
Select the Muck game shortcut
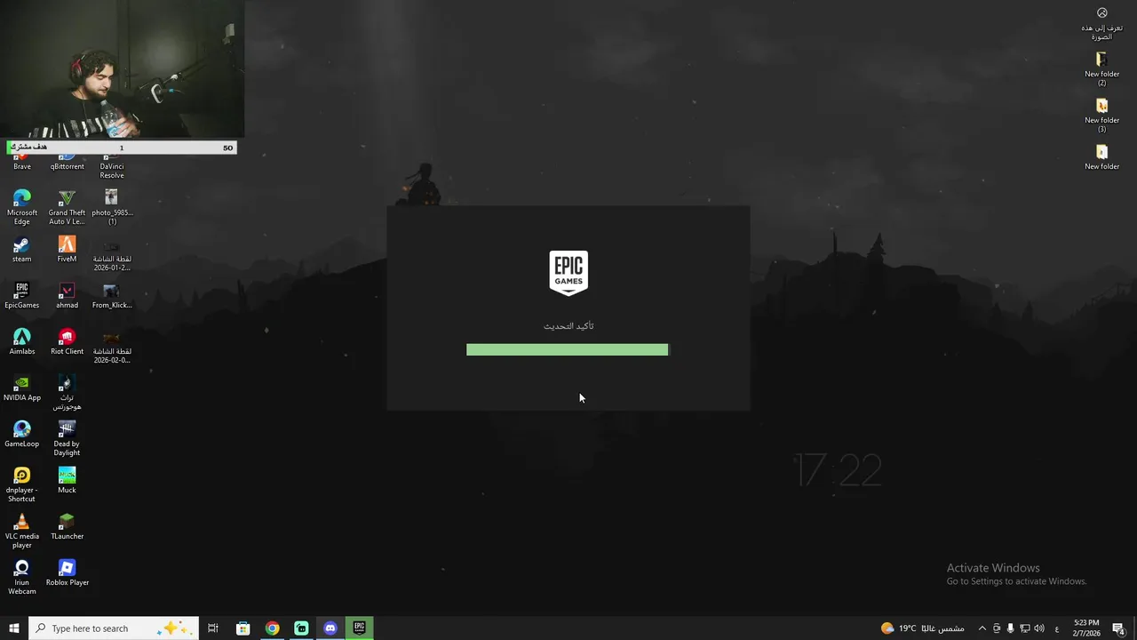(67, 480)
